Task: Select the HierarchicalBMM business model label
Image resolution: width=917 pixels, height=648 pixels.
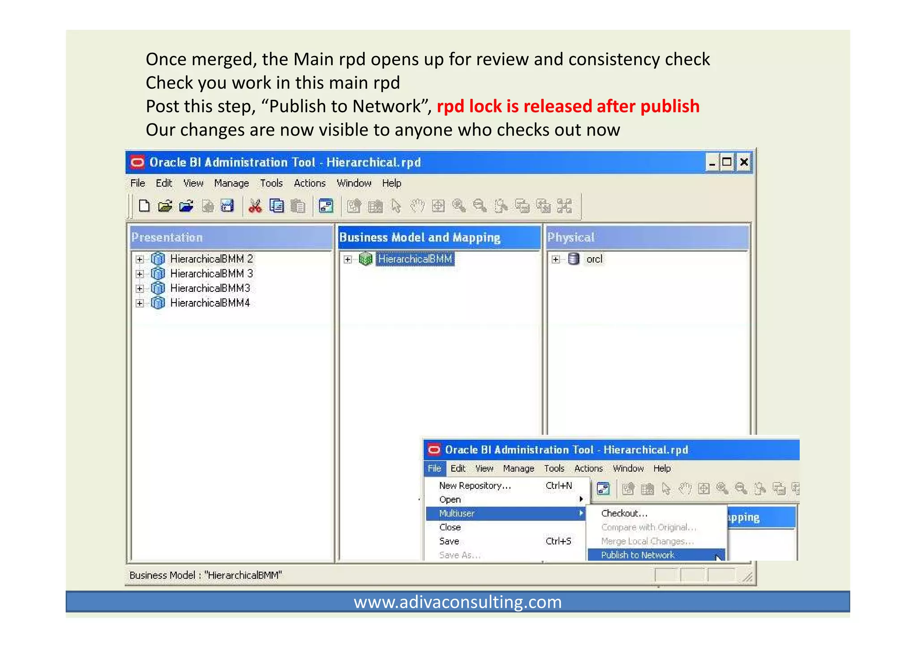Action: tap(415, 259)
